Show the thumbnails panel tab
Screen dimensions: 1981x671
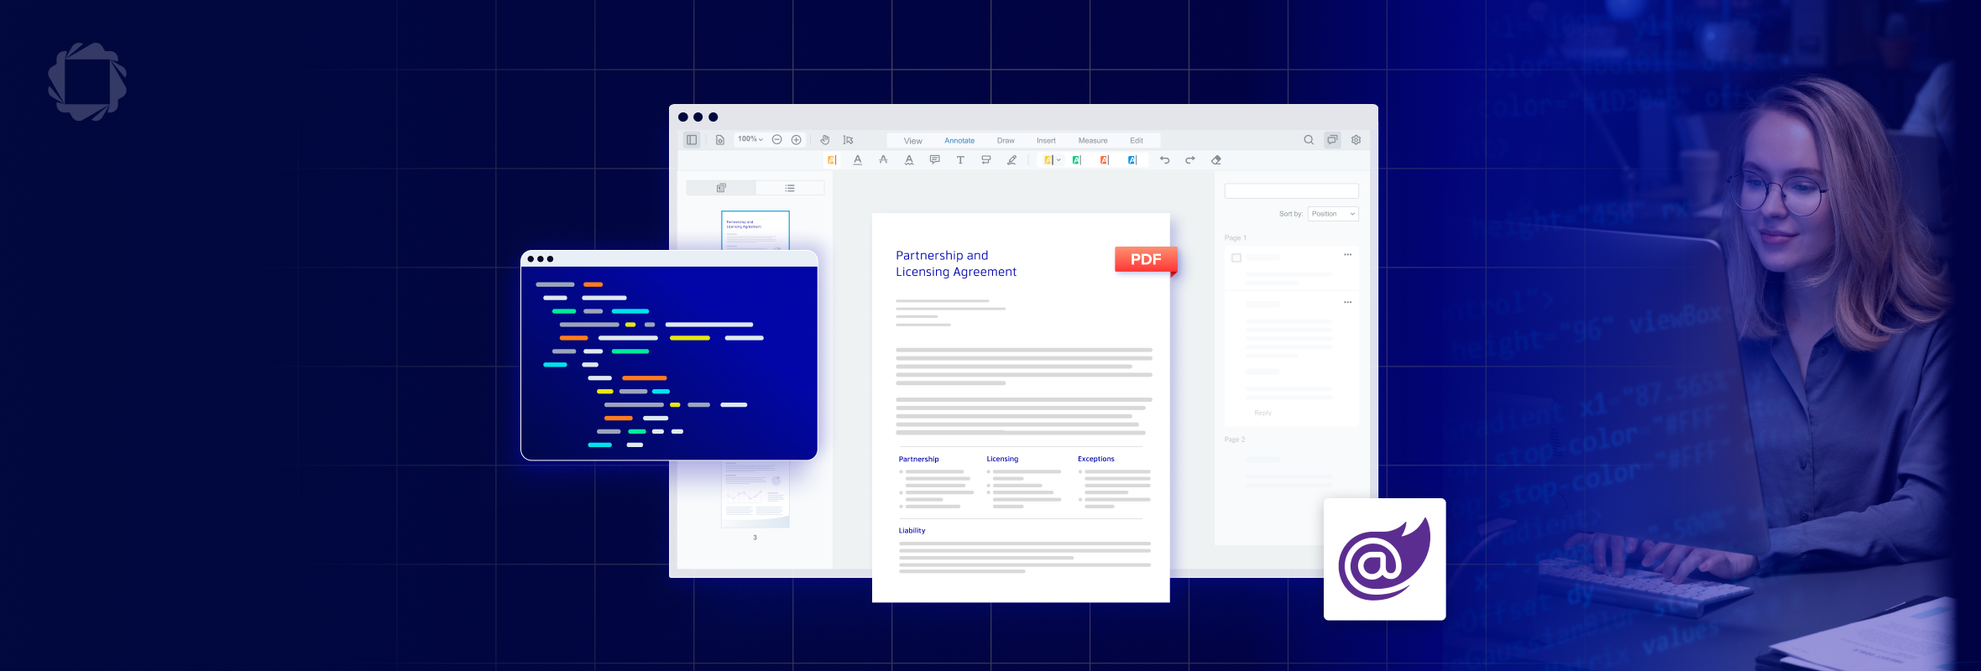click(x=721, y=188)
